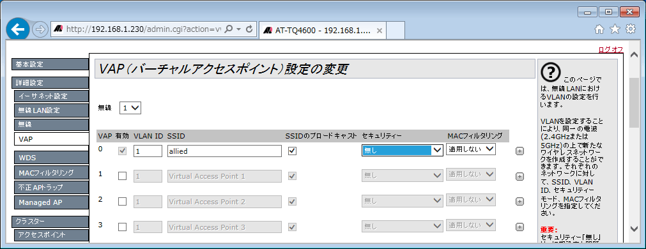Click Virtual Access Point 1 SSID field
646x249 pixels.
tap(224, 176)
